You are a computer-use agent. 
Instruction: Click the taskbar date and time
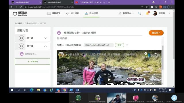(x=162, y=90)
